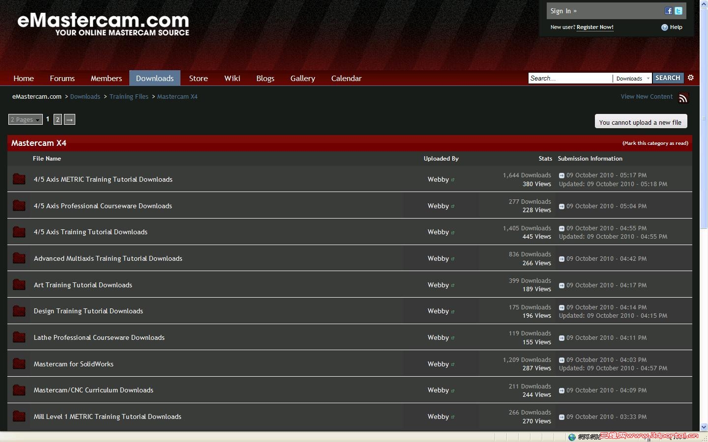Screen dimensions: 708x442
Task: Click Webby profile icon in Art Training row
Action: (x=453, y=285)
